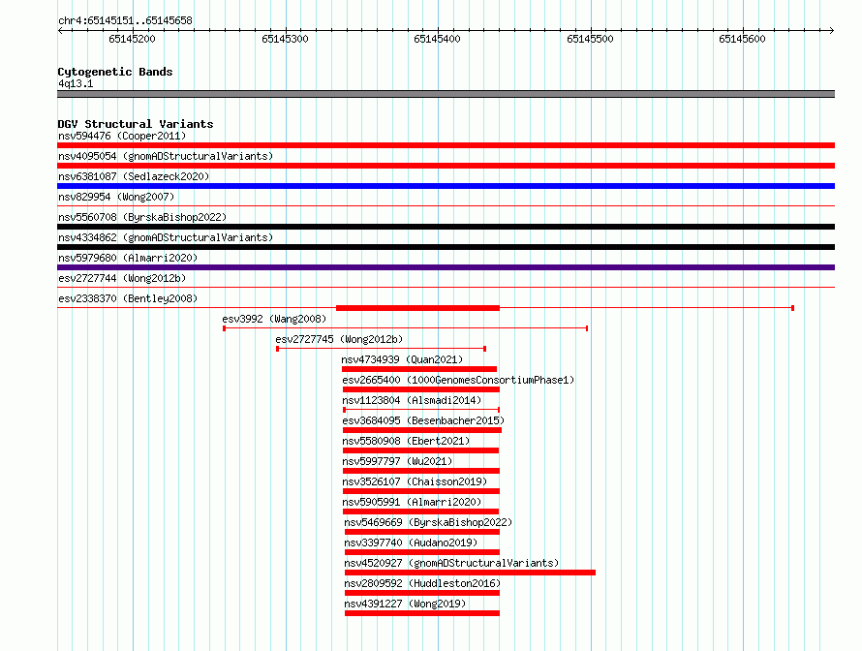This screenshot has width=862, height=651.
Task: Open esv3992 (Wang2008) variant label
Action: (x=274, y=319)
